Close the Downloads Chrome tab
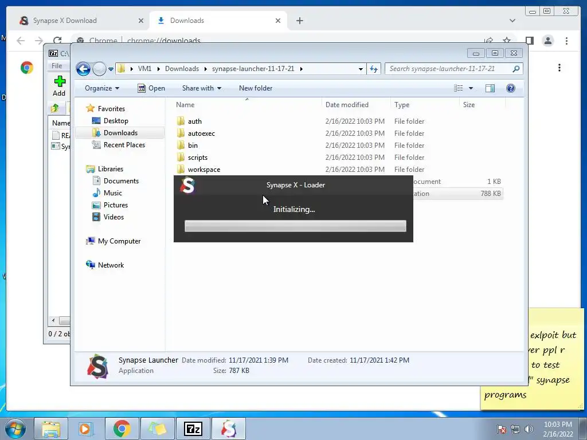587x440 pixels. (278, 21)
